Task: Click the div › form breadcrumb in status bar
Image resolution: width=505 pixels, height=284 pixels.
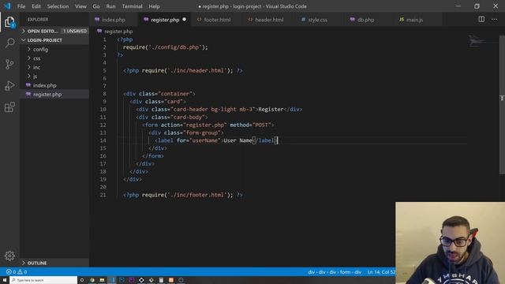Action: tap(335, 272)
